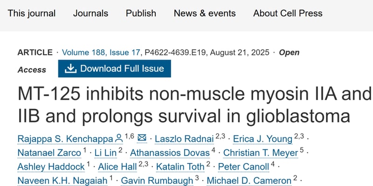Screen dimensions: 373x186
Task: Open the This journal menu
Action: click(32, 13)
